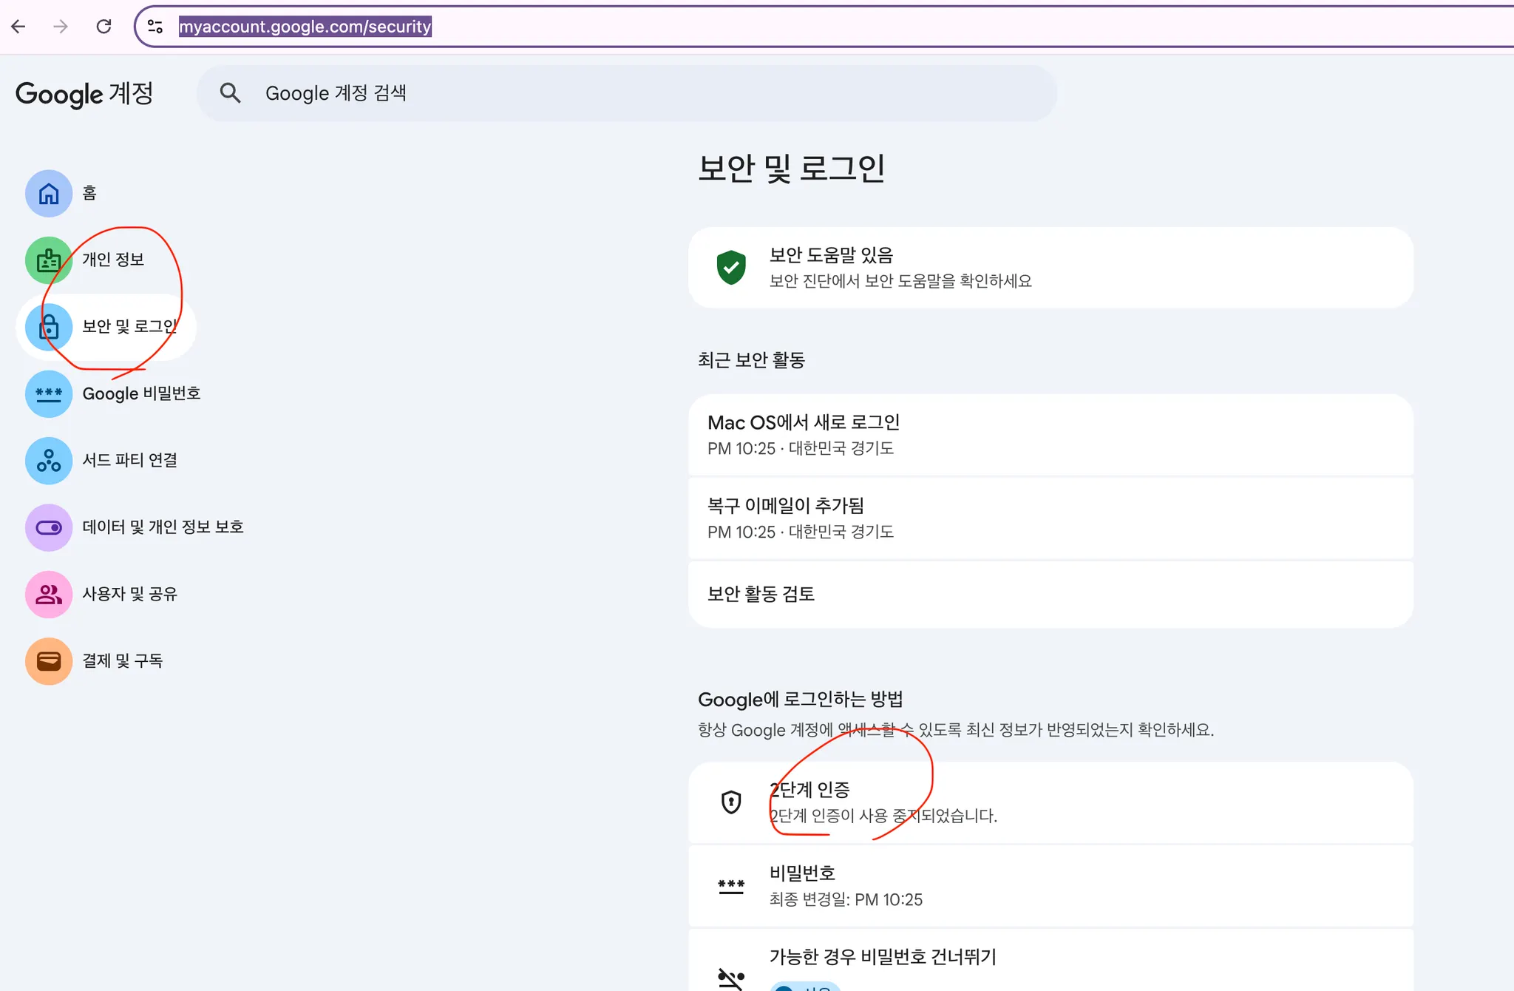Open the 2단계 인증 settings row

1050,802
